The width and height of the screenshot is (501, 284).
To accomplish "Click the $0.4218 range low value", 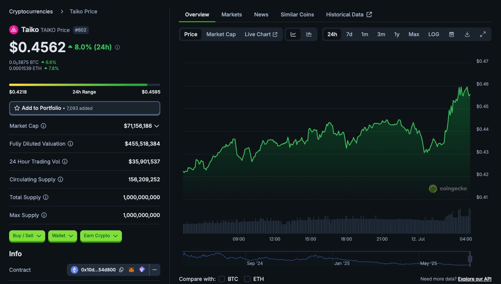I will pos(18,92).
